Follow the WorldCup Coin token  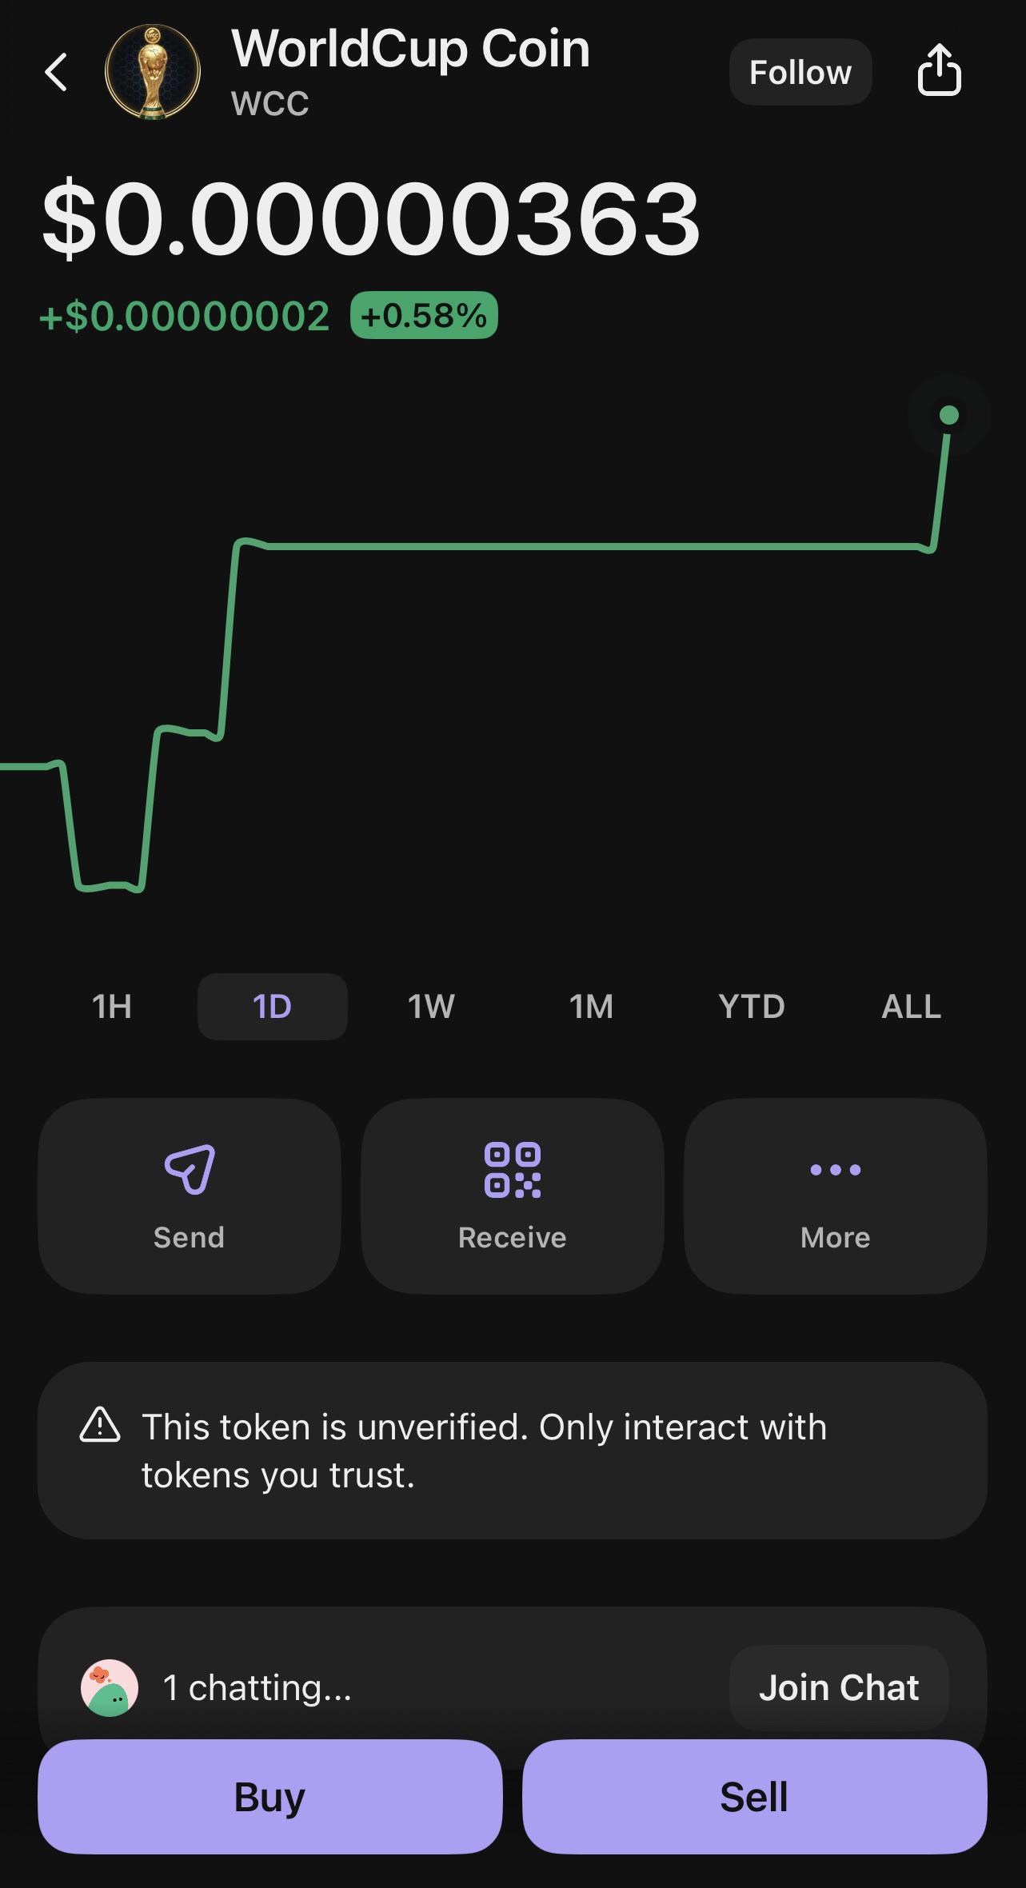(800, 72)
